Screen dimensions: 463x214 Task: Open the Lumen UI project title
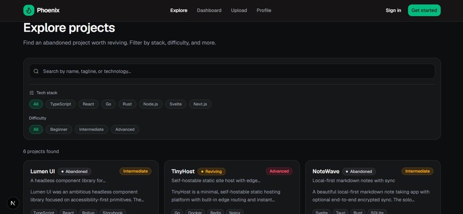(43, 172)
